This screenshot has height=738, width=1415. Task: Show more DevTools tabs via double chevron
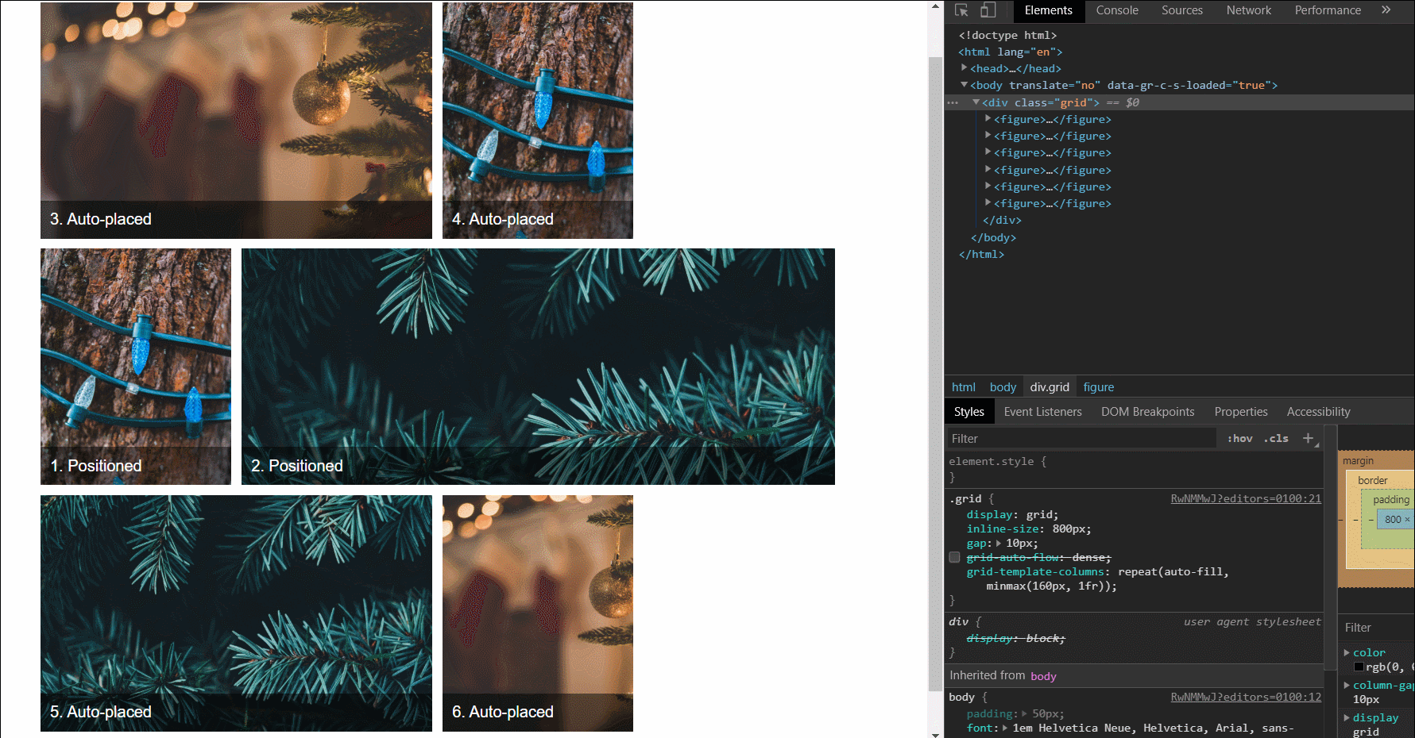[1386, 10]
